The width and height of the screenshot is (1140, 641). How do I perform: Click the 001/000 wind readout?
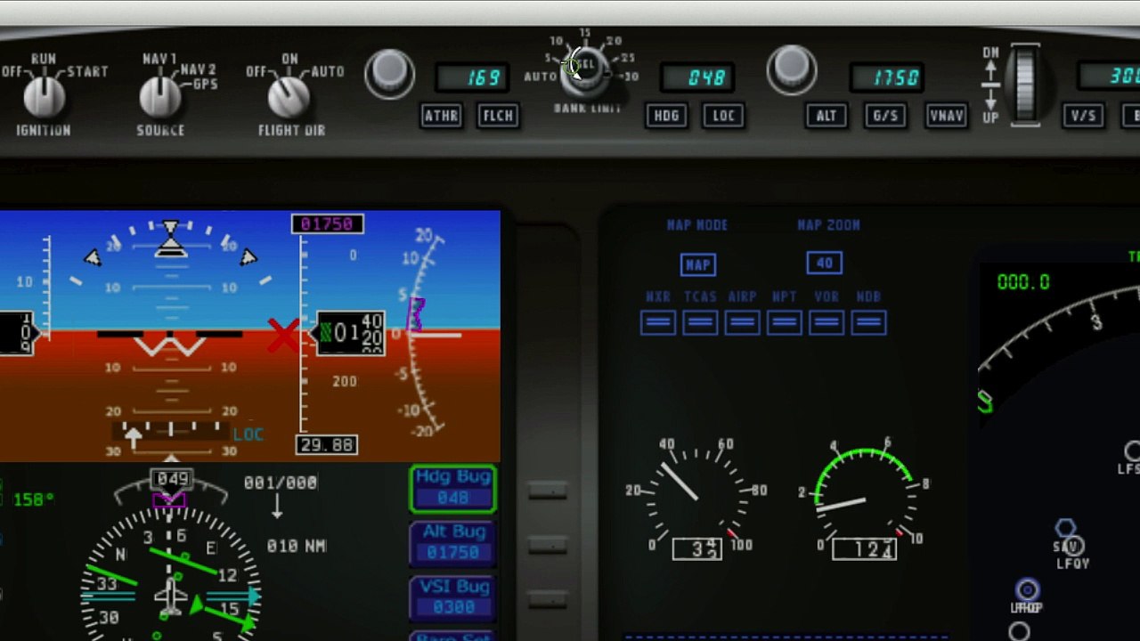pyautogui.click(x=280, y=483)
